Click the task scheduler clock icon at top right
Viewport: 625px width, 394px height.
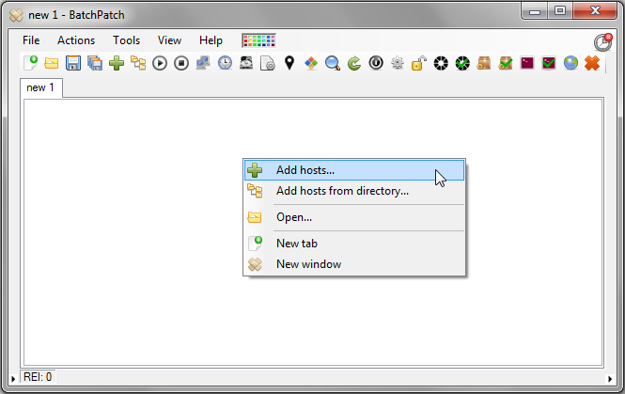(x=602, y=42)
